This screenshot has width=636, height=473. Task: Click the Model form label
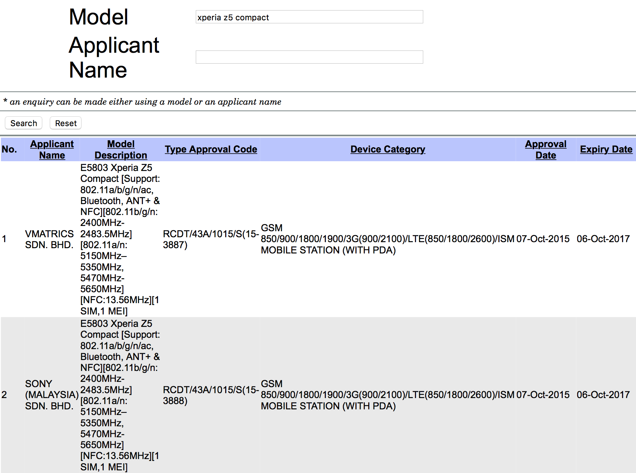point(98,17)
